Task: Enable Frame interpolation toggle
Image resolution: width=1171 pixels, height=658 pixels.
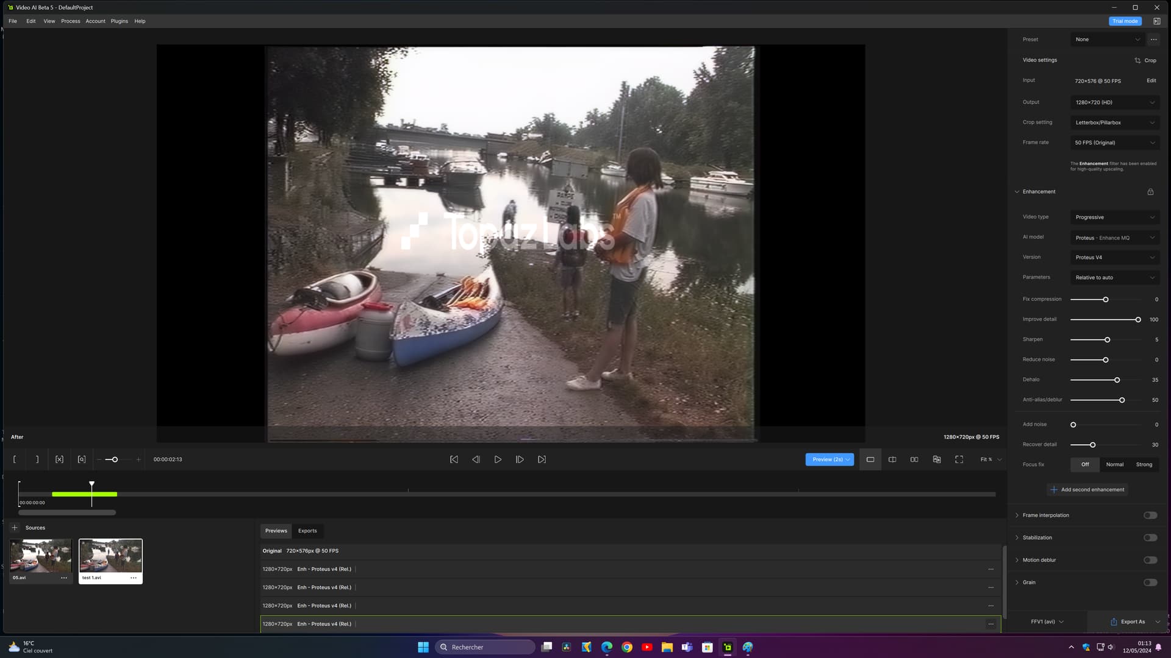Action: (1150, 515)
